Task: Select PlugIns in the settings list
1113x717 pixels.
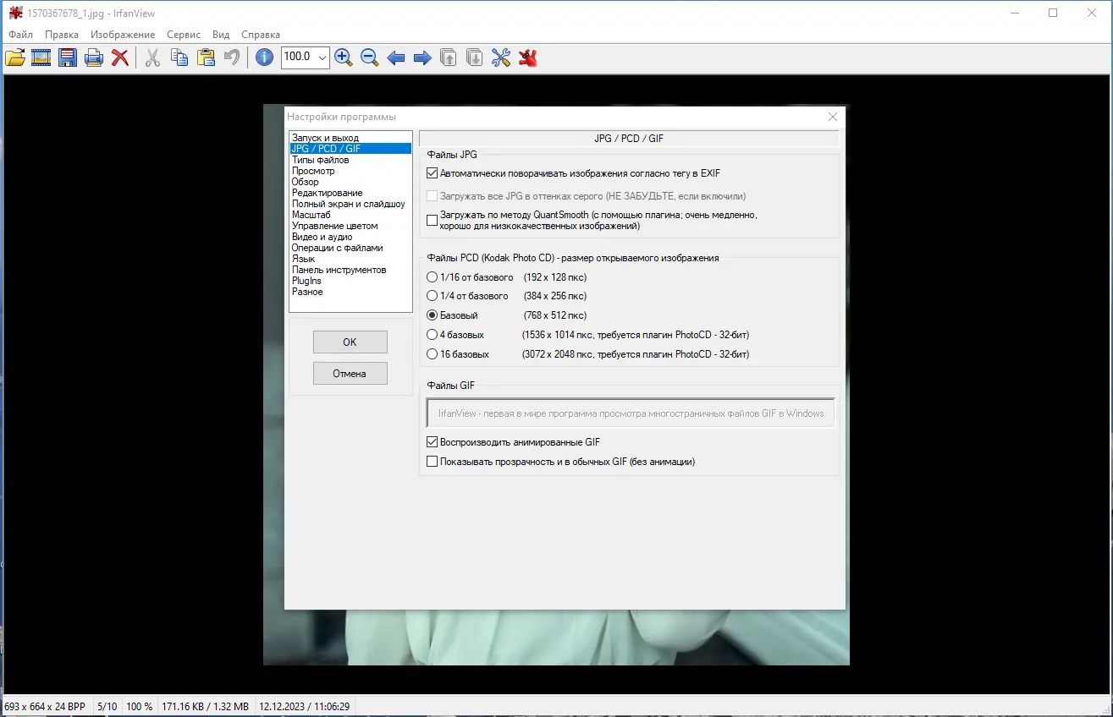Action: pos(350,281)
